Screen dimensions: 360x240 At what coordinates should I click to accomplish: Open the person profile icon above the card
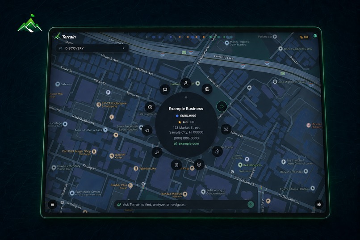pos(186,83)
